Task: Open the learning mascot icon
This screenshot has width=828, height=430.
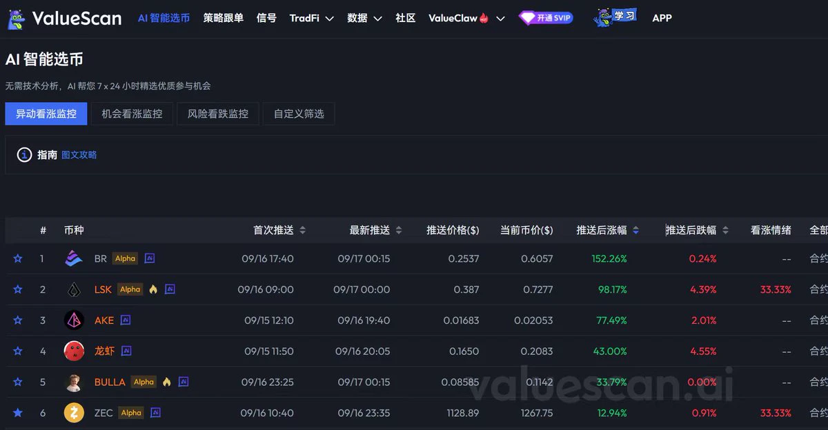Action: tap(615, 17)
